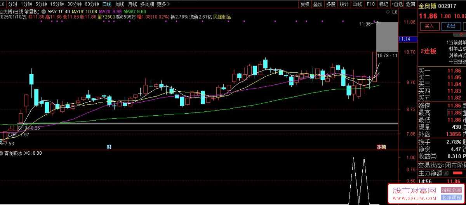
Task: Expand the 更多 period options
Action: (163, 4)
